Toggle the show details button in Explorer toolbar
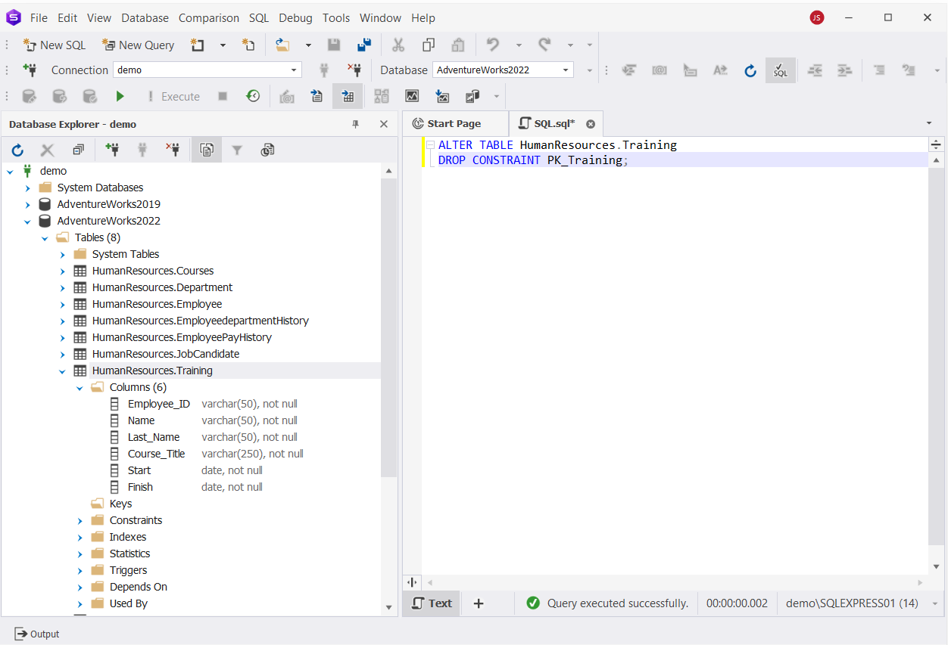The width and height of the screenshot is (948, 645). click(207, 150)
